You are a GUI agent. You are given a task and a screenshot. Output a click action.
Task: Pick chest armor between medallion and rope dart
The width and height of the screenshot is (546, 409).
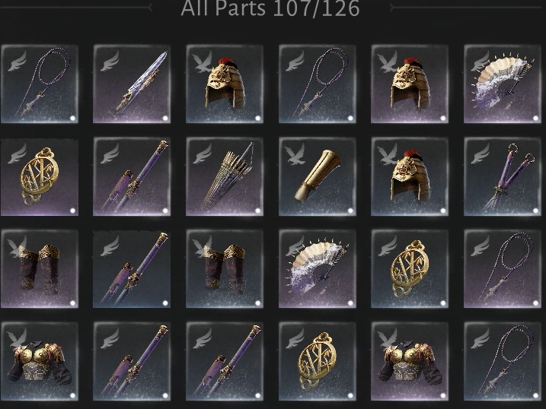click(410, 361)
